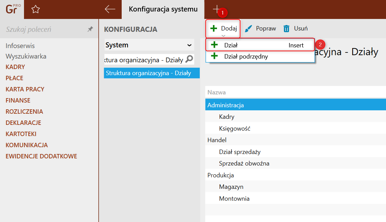Open the System combo box
The image size is (386, 222).
click(149, 45)
